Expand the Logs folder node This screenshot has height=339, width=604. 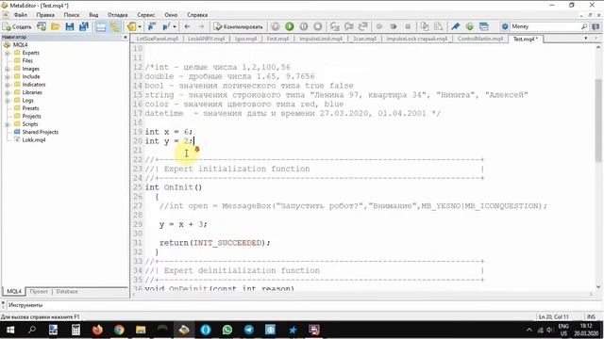point(8,101)
